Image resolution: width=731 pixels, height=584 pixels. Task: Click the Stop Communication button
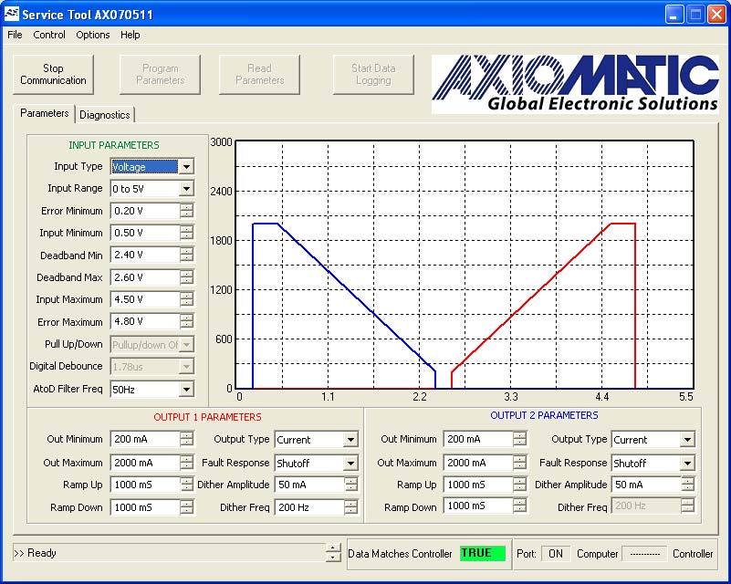(x=53, y=75)
